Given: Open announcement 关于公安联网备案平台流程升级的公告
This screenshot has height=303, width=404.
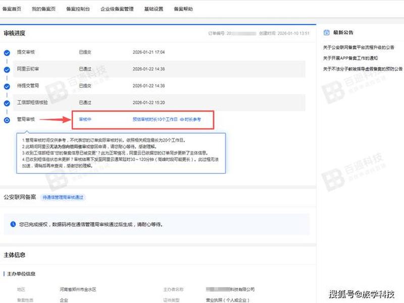Looking at the screenshot, I should click(x=359, y=47).
